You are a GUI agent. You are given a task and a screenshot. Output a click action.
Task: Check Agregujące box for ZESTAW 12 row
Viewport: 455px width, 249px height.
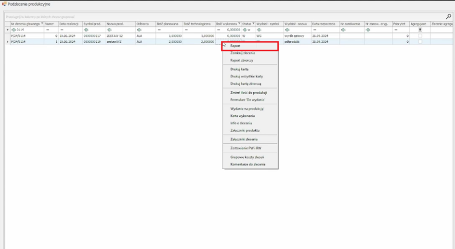tap(420, 36)
